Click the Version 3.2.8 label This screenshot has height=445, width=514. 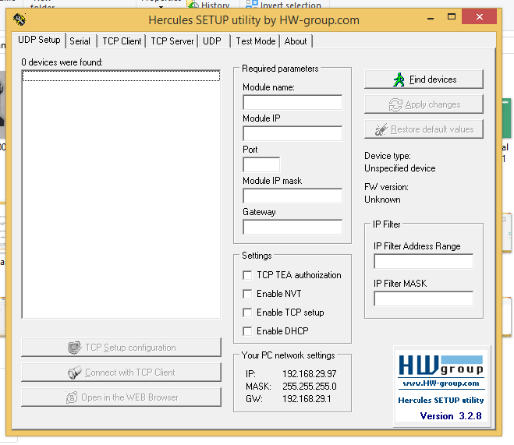pos(451,416)
